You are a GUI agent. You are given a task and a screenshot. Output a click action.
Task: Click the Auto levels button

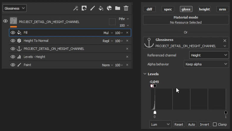pos(192,124)
